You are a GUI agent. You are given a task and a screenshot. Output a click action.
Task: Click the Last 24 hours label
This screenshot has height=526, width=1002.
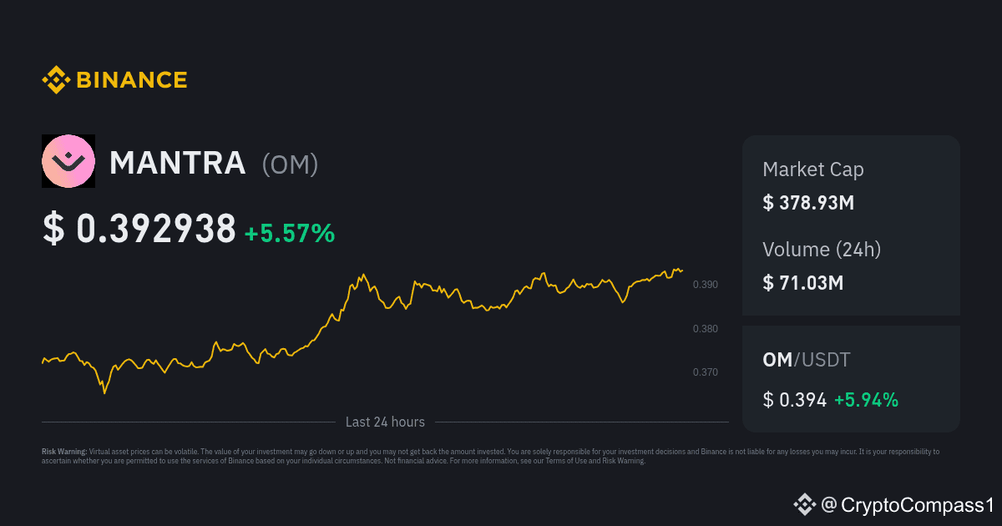point(385,422)
